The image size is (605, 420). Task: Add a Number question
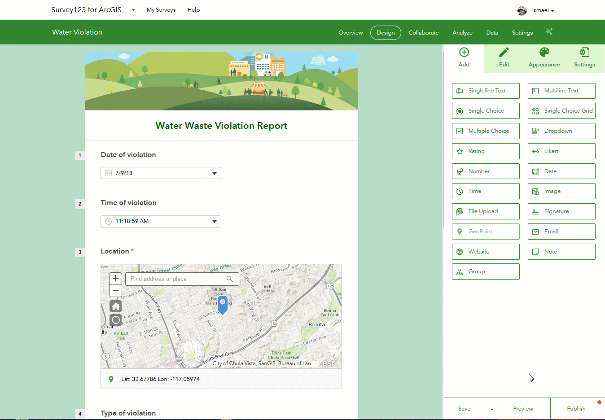pos(486,171)
